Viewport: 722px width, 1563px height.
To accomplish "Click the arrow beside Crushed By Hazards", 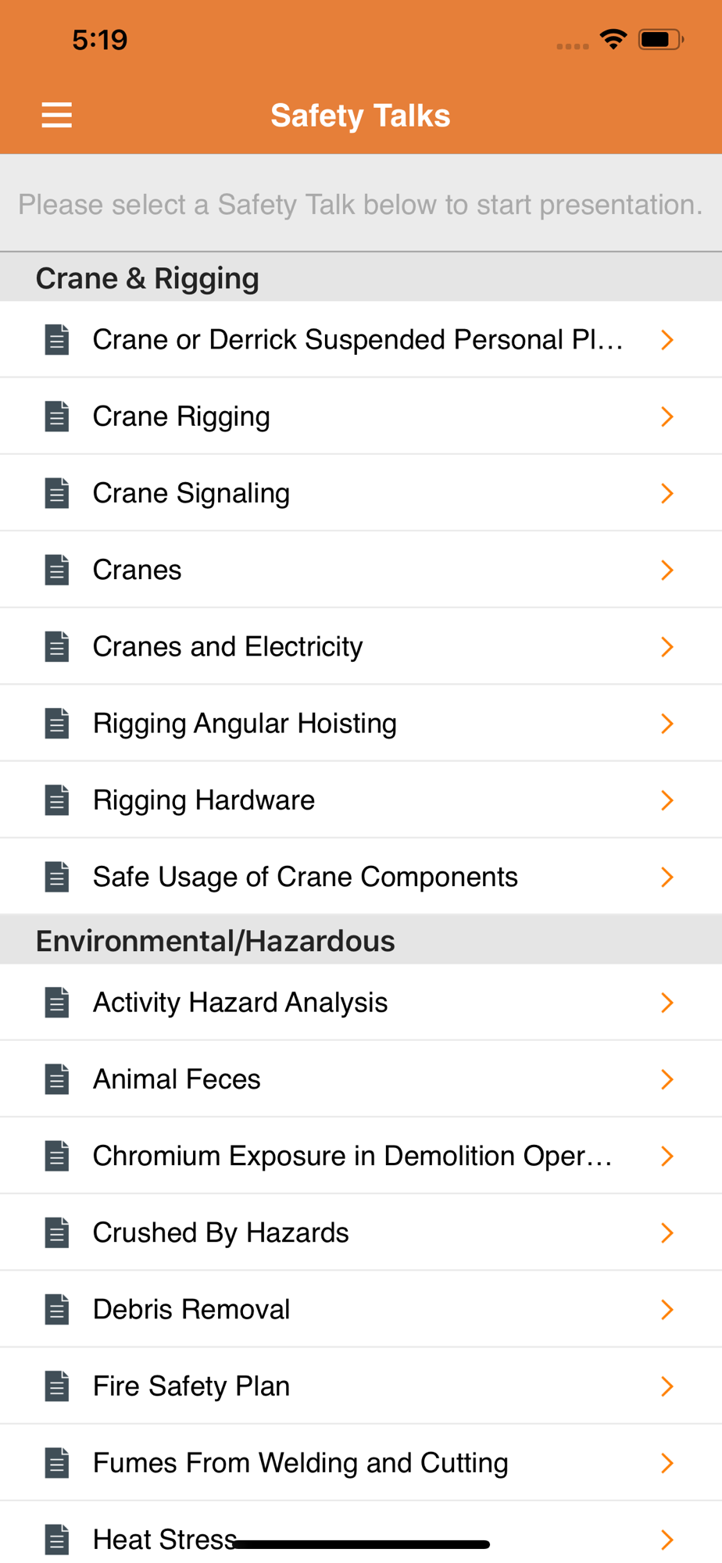I will (667, 1232).
